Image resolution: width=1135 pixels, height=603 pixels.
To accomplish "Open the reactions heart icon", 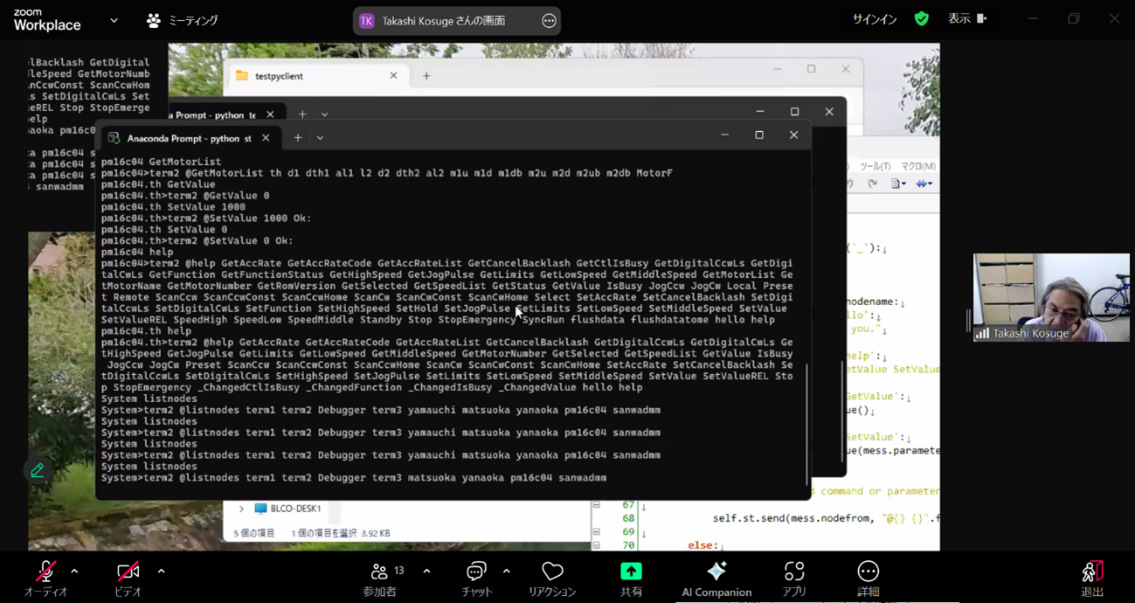I will click(552, 572).
